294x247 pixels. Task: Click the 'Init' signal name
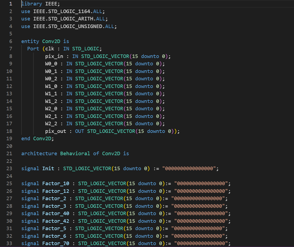click(x=48, y=168)
